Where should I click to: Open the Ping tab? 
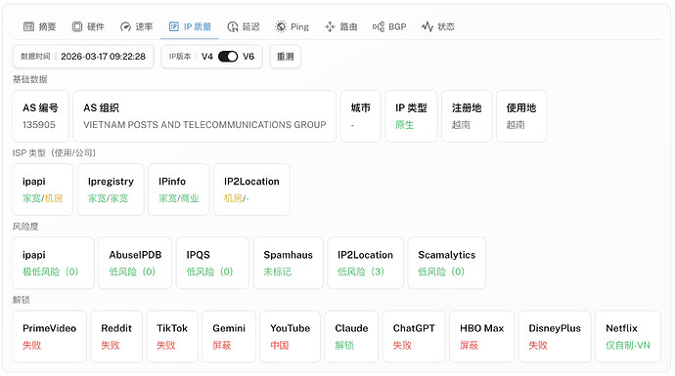[x=292, y=26]
